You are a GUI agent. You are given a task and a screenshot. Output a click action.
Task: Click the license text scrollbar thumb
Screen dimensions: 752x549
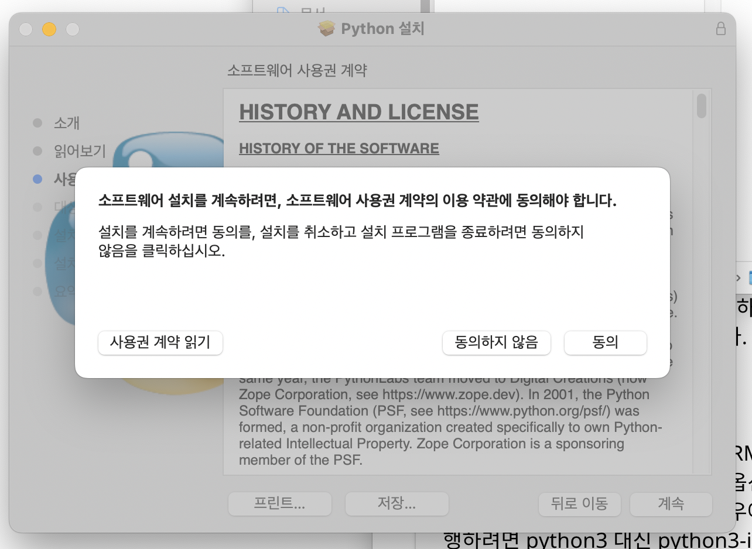point(702,106)
